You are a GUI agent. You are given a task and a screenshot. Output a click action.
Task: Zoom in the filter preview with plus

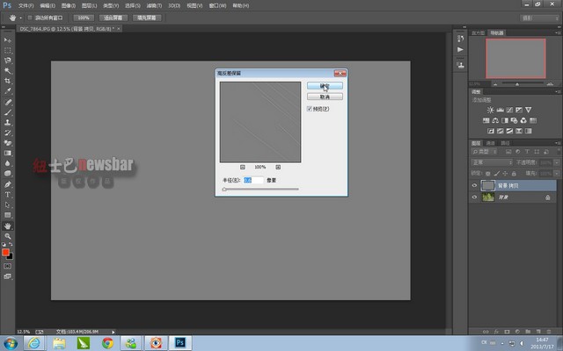pos(278,166)
